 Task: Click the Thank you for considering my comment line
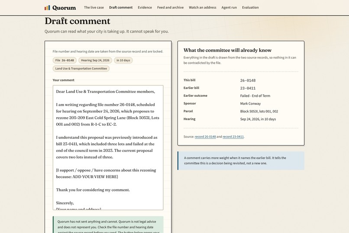pyautogui.click(x=93, y=190)
